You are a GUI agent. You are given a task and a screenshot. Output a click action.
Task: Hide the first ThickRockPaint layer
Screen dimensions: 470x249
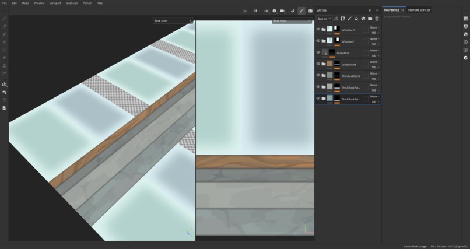point(318,87)
